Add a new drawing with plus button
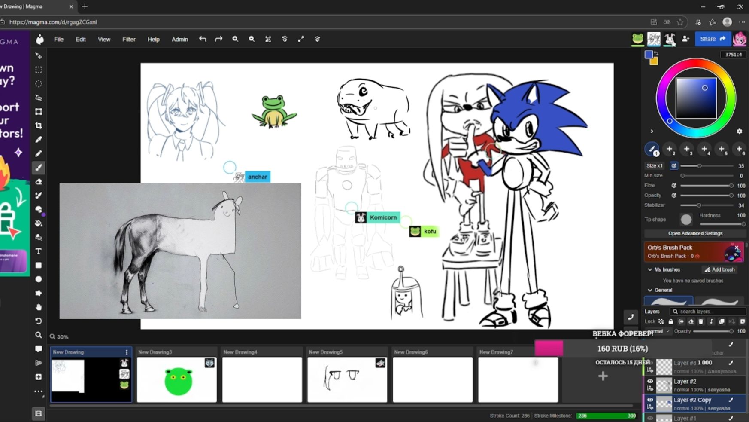The width and height of the screenshot is (749, 422). [x=603, y=376]
